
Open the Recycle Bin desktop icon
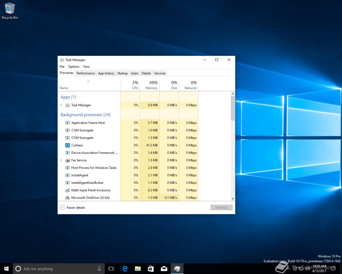point(10,11)
